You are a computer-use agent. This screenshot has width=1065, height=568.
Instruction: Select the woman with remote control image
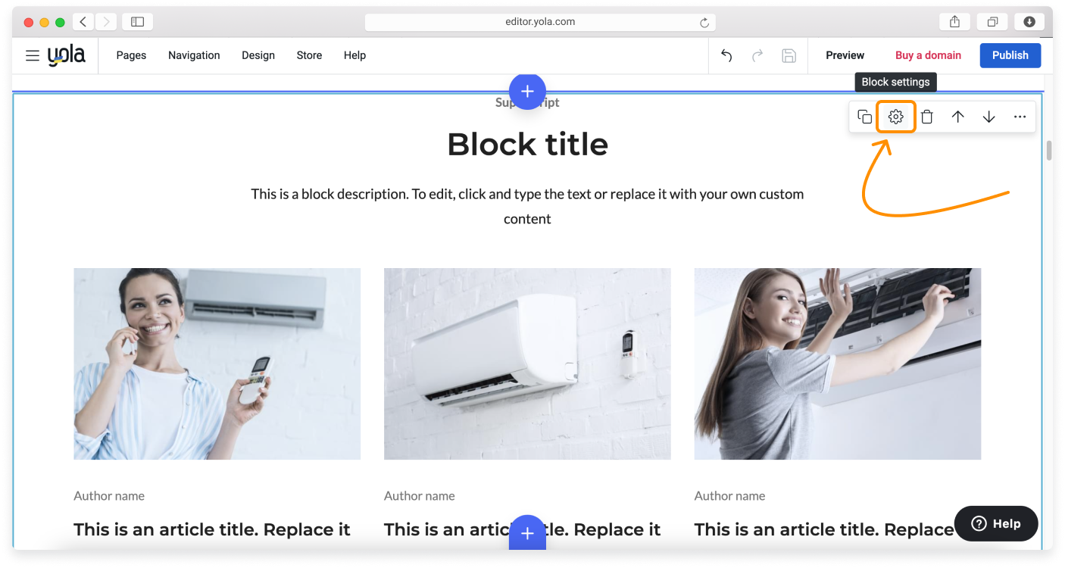point(217,364)
